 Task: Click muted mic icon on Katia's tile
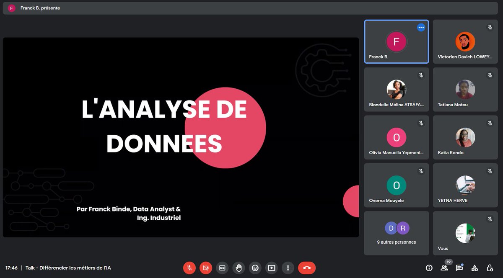pyautogui.click(x=490, y=123)
